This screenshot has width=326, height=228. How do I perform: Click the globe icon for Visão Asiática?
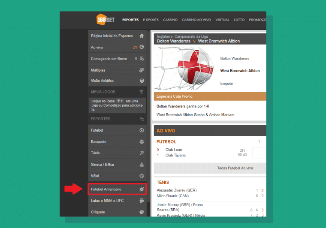click(x=142, y=81)
